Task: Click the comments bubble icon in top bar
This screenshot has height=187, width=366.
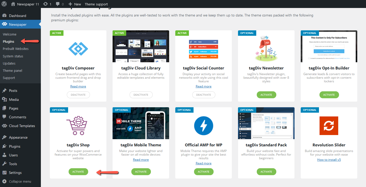Action: click(58, 4)
